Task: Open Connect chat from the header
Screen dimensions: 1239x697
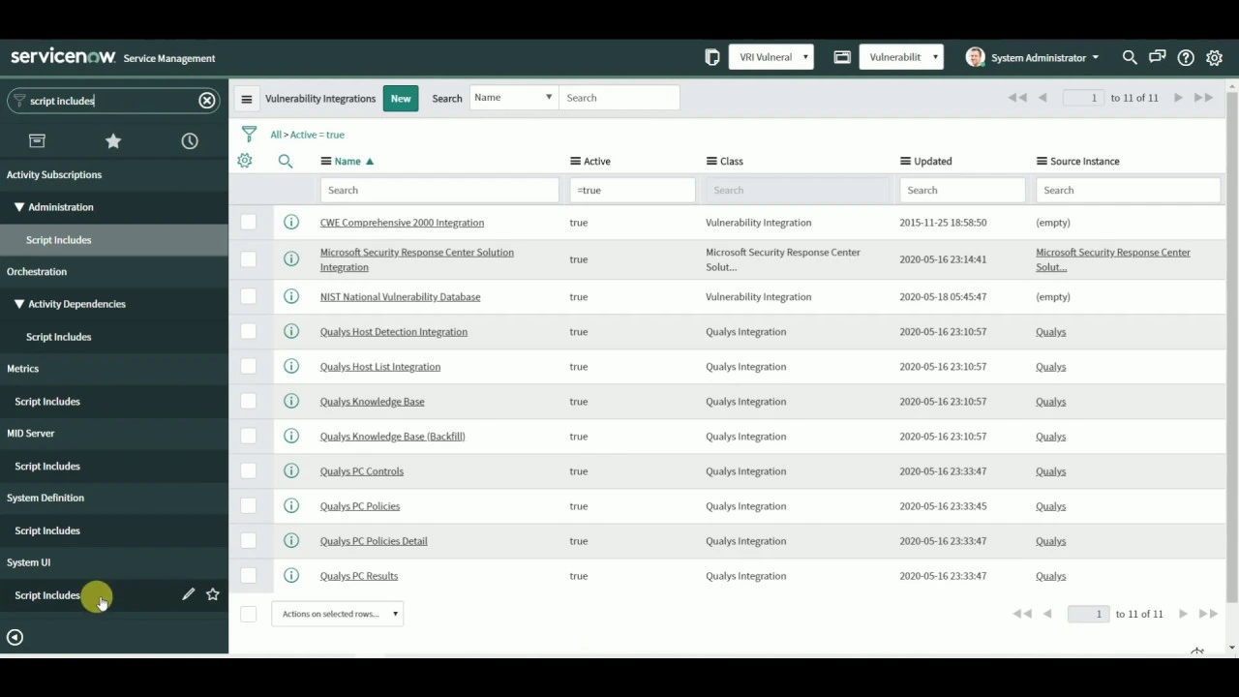Action: [x=1157, y=58]
